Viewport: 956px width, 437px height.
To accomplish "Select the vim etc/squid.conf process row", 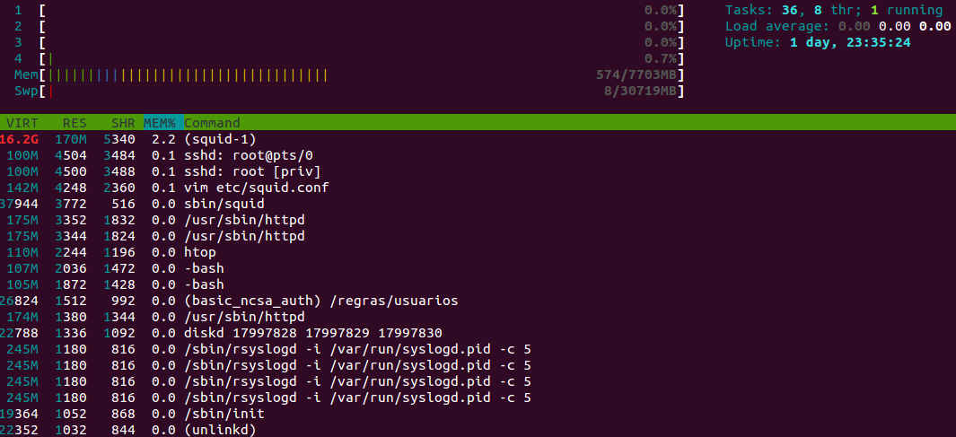I will click(x=478, y=188).
